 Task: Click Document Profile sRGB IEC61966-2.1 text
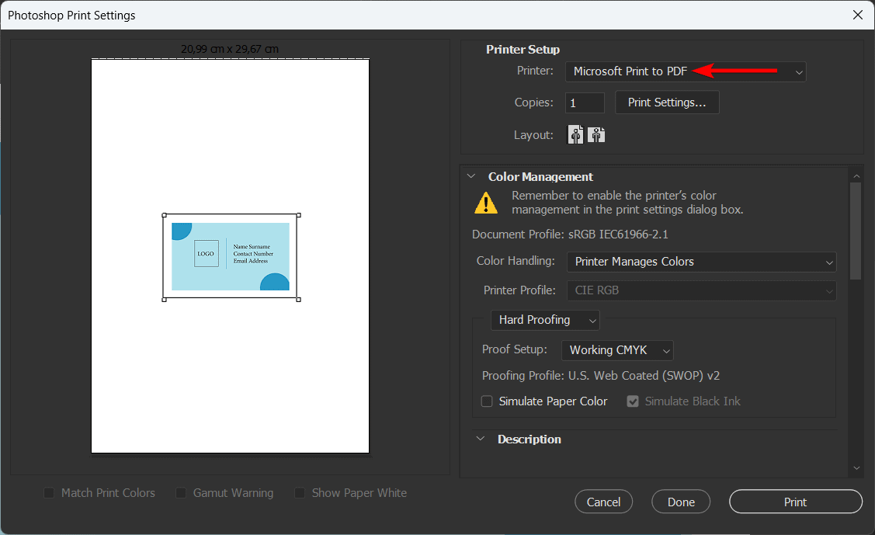click(x=570, y=234)
